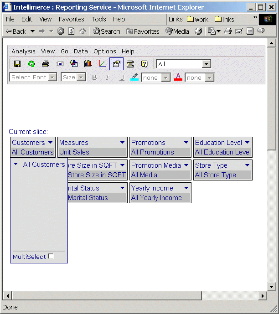This screenshot has width=279, height=314.
Task: Click browser Home icon
Action: point(83,31)
